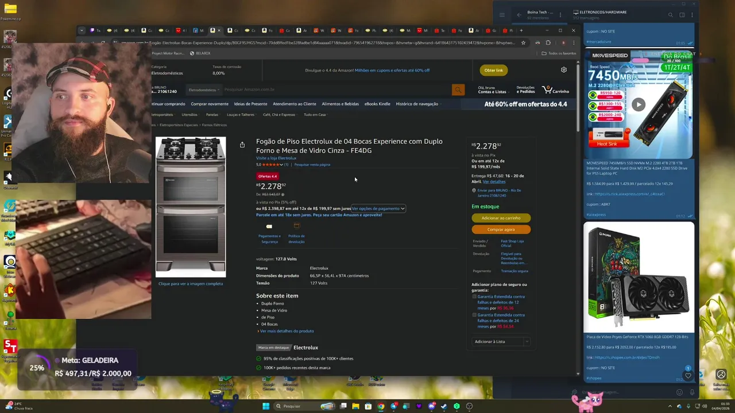Viewport: 735px width, 413px height.
Task: Click the share icon beside product image
Action: tap(242, 145)
